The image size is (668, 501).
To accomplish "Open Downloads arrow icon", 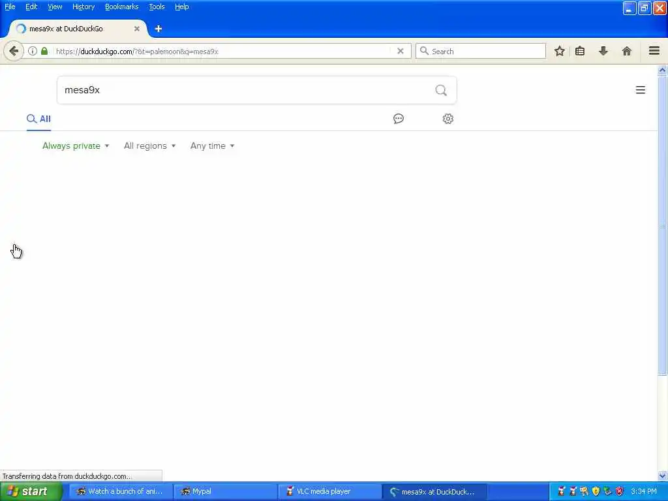I will click(603, 51).
